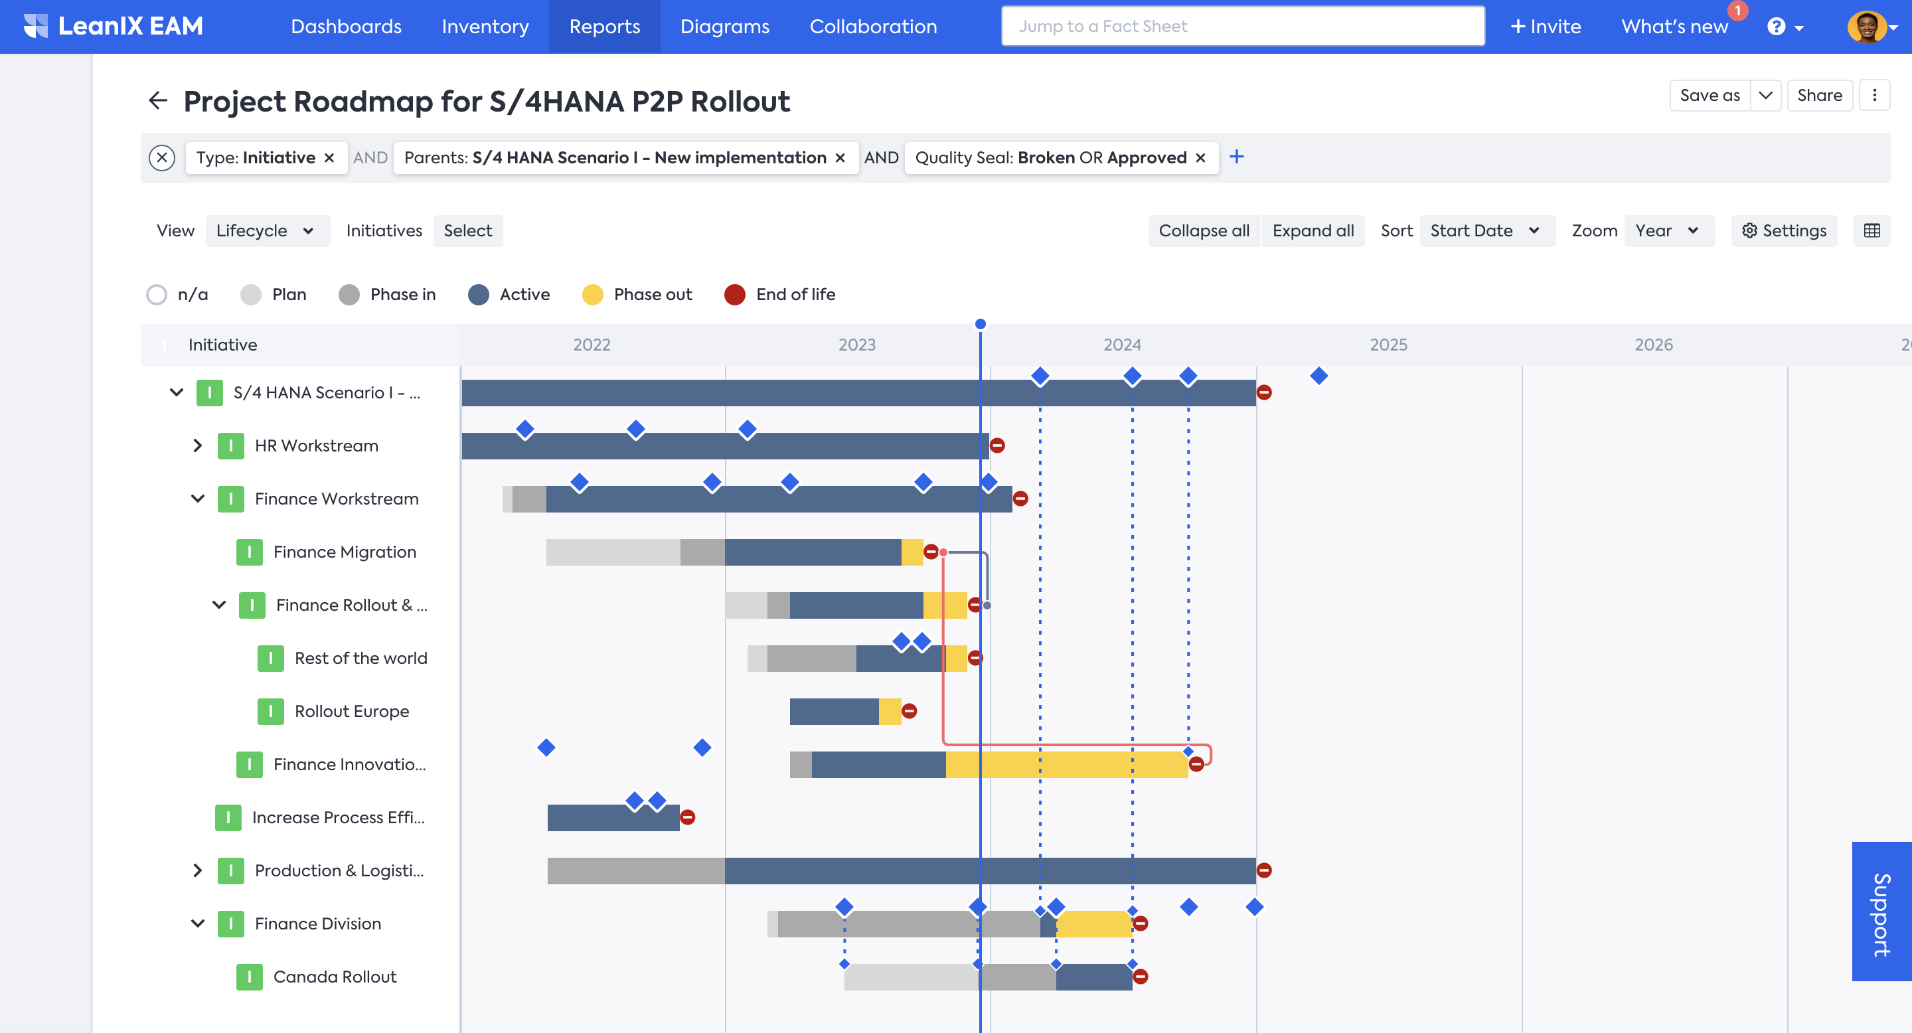Viewport: 1912px width, 1033px height.
Task: Click end-of-life marker on Increase Process Efficiency bar
Action: coord(688,817)
